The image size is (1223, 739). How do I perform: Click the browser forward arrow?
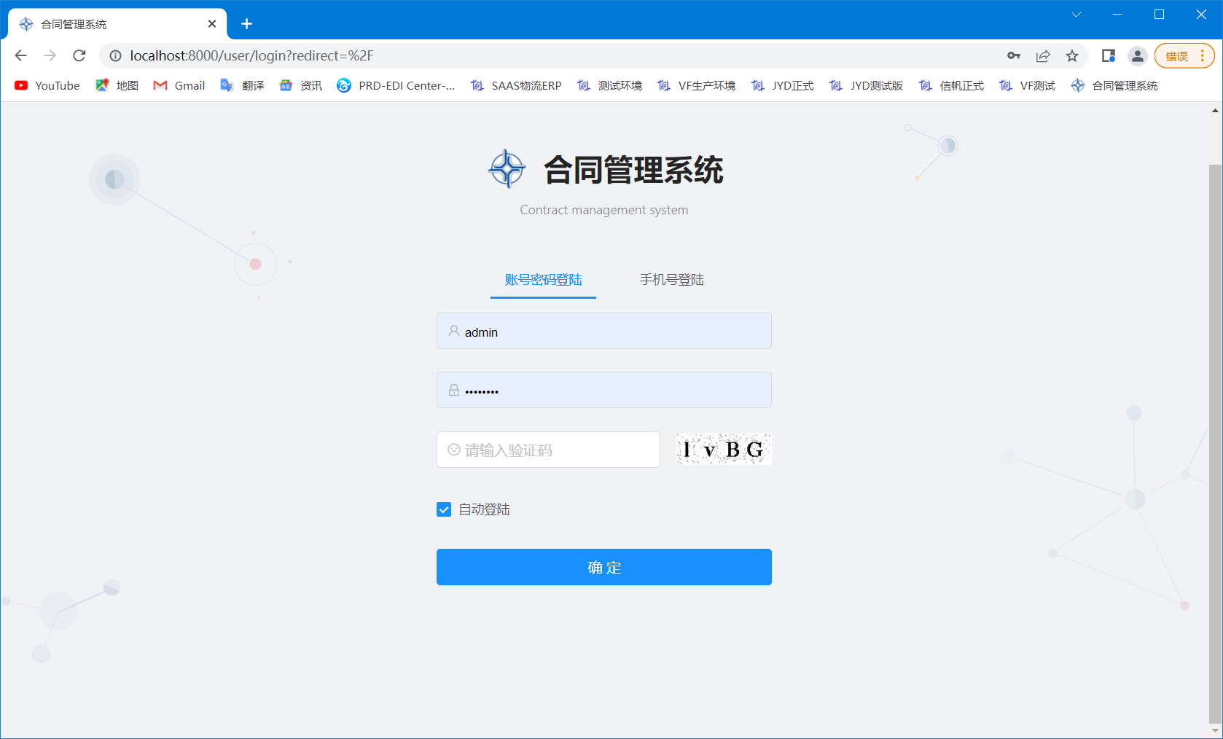pos(50,55)
